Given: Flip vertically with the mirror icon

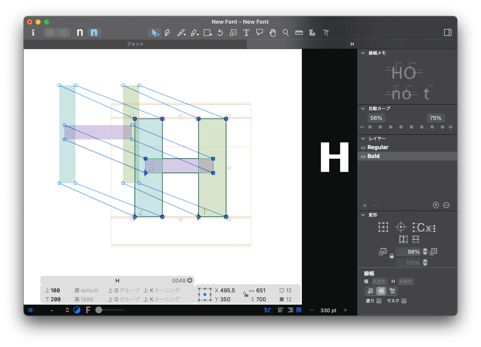Looking at the screenshot, I should pos(416,239).
